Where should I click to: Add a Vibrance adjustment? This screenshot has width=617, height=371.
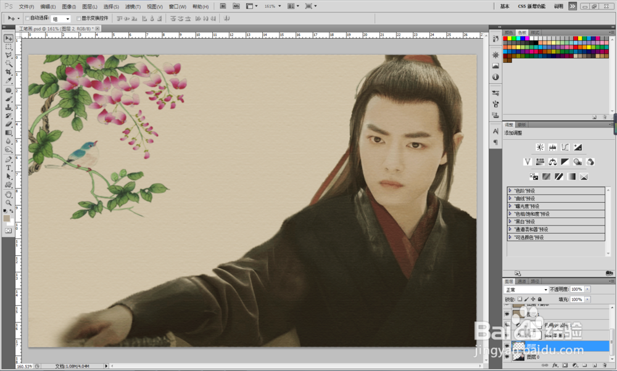(528, 161)
